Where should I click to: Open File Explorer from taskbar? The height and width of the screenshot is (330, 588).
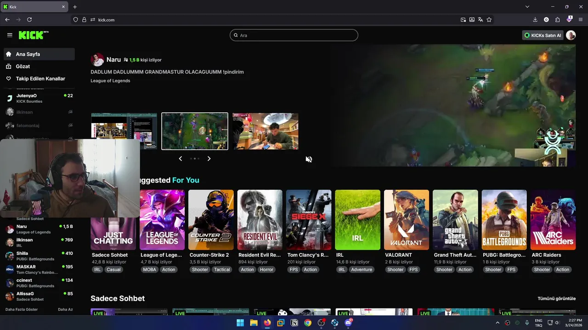[x=254, y=323]
